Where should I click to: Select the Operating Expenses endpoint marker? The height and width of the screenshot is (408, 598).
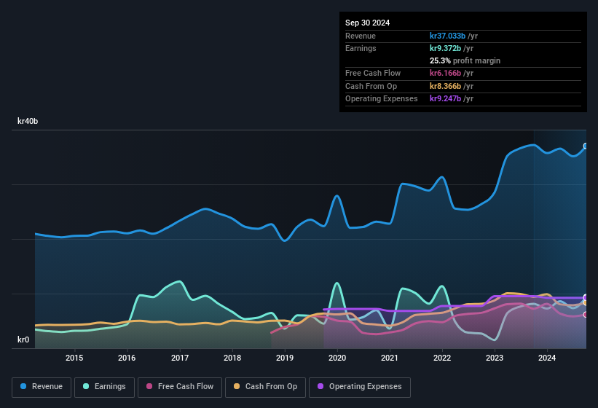586,297
